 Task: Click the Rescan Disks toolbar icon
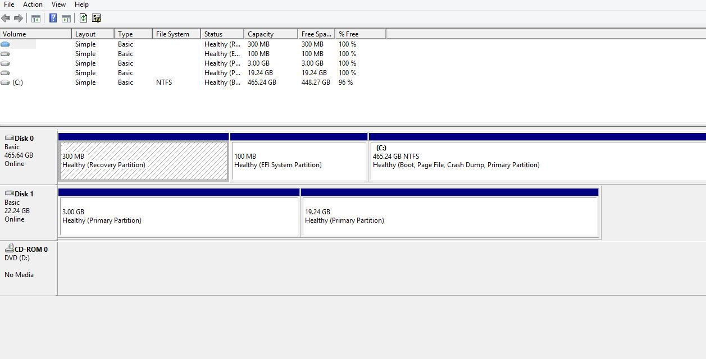pyautogui.click(x=97, y=18)
